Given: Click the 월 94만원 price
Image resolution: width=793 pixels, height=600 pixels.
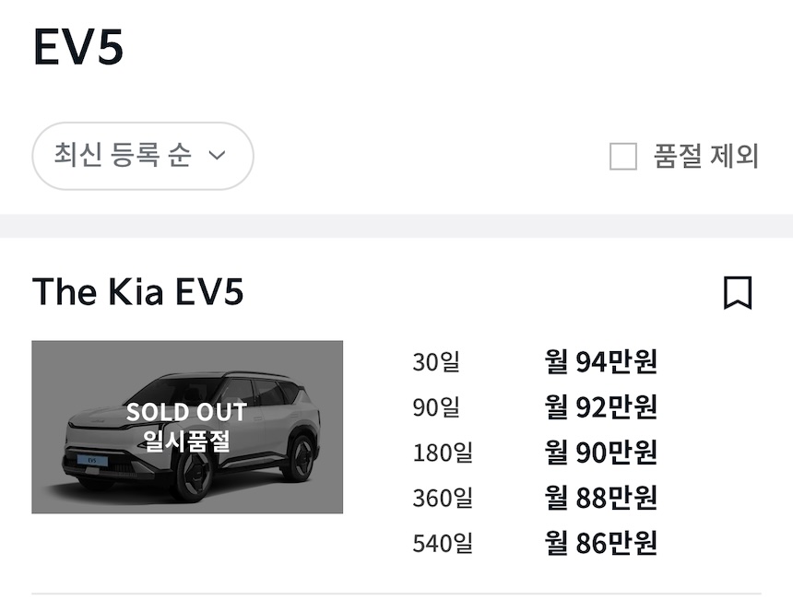Looking at the screenshot, I should coord(600,362).
